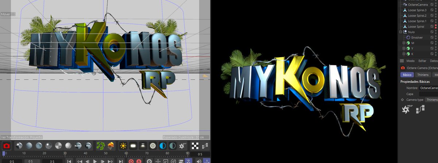438x163 pixels.
Task: Select the Envolver object
Action: (417, 38)
